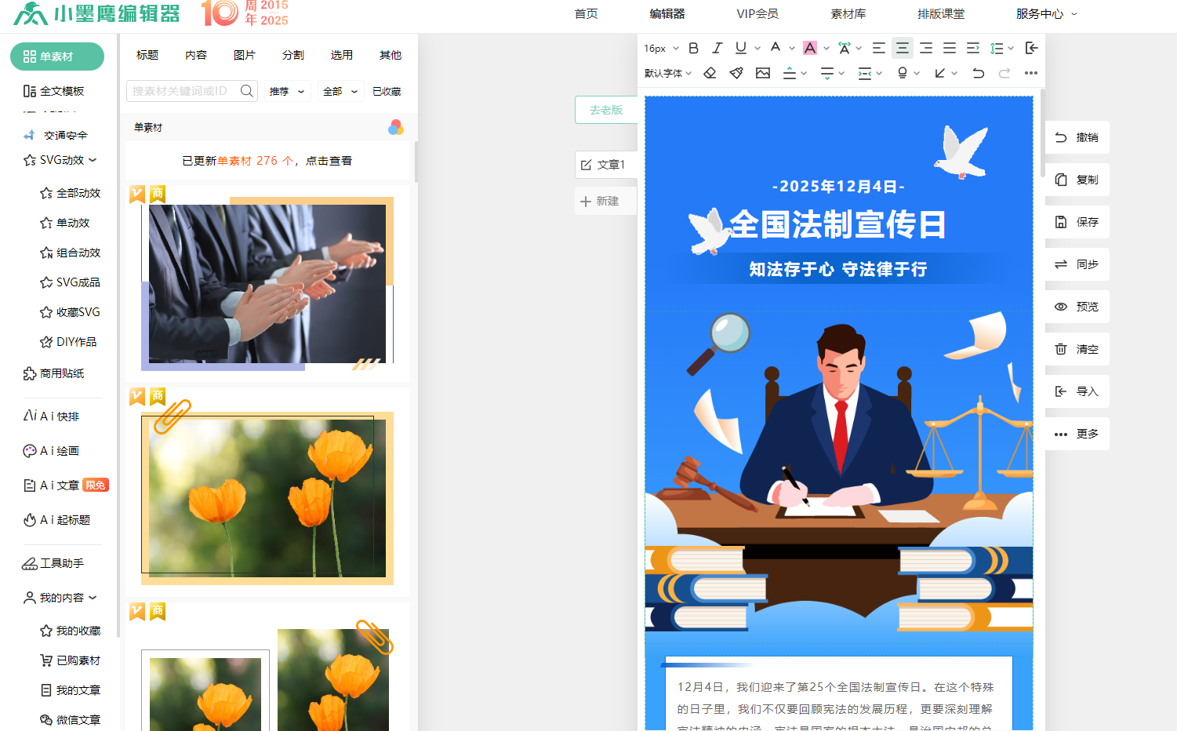This screenshot has width=1177, height=731.
Task: Open the default font family dropdown
Action: pyautogui.click(x=667, y=73)
